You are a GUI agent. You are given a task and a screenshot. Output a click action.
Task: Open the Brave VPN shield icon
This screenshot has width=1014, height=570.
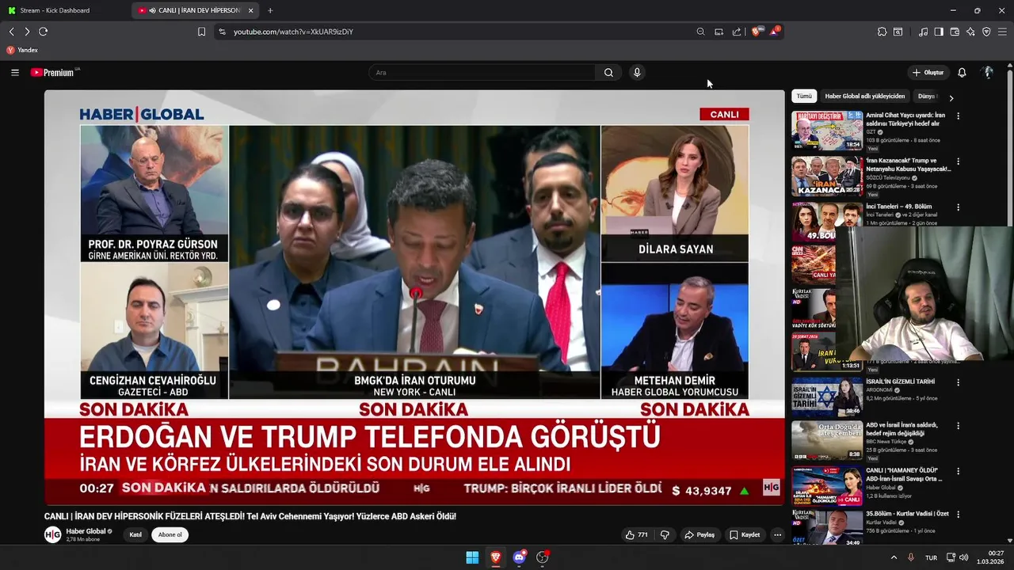pyautogui.click(x=986, y=32)
